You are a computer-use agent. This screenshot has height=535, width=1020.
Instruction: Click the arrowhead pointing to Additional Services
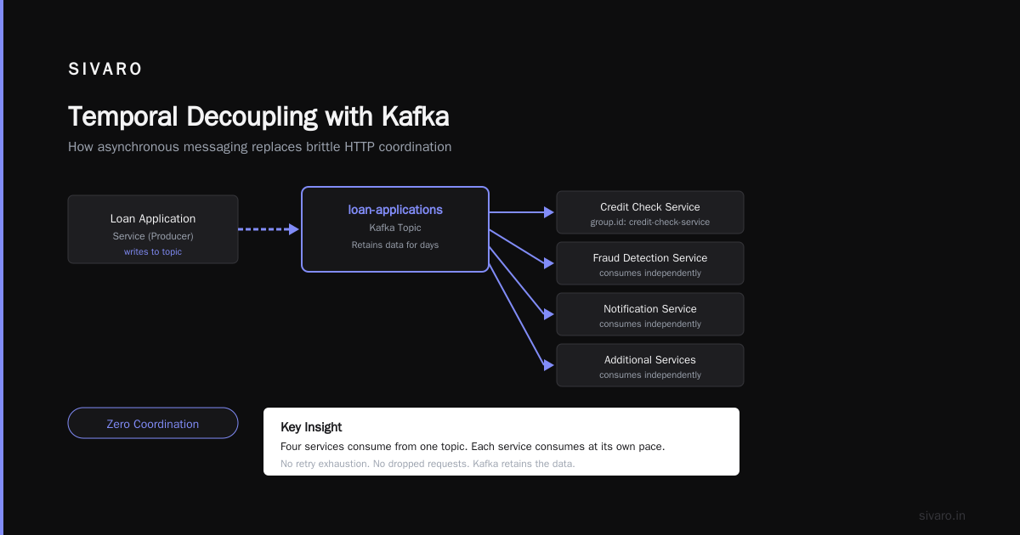point(549,365)
